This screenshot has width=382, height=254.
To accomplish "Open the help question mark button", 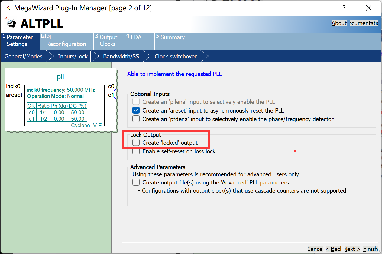I will [344, 8].
